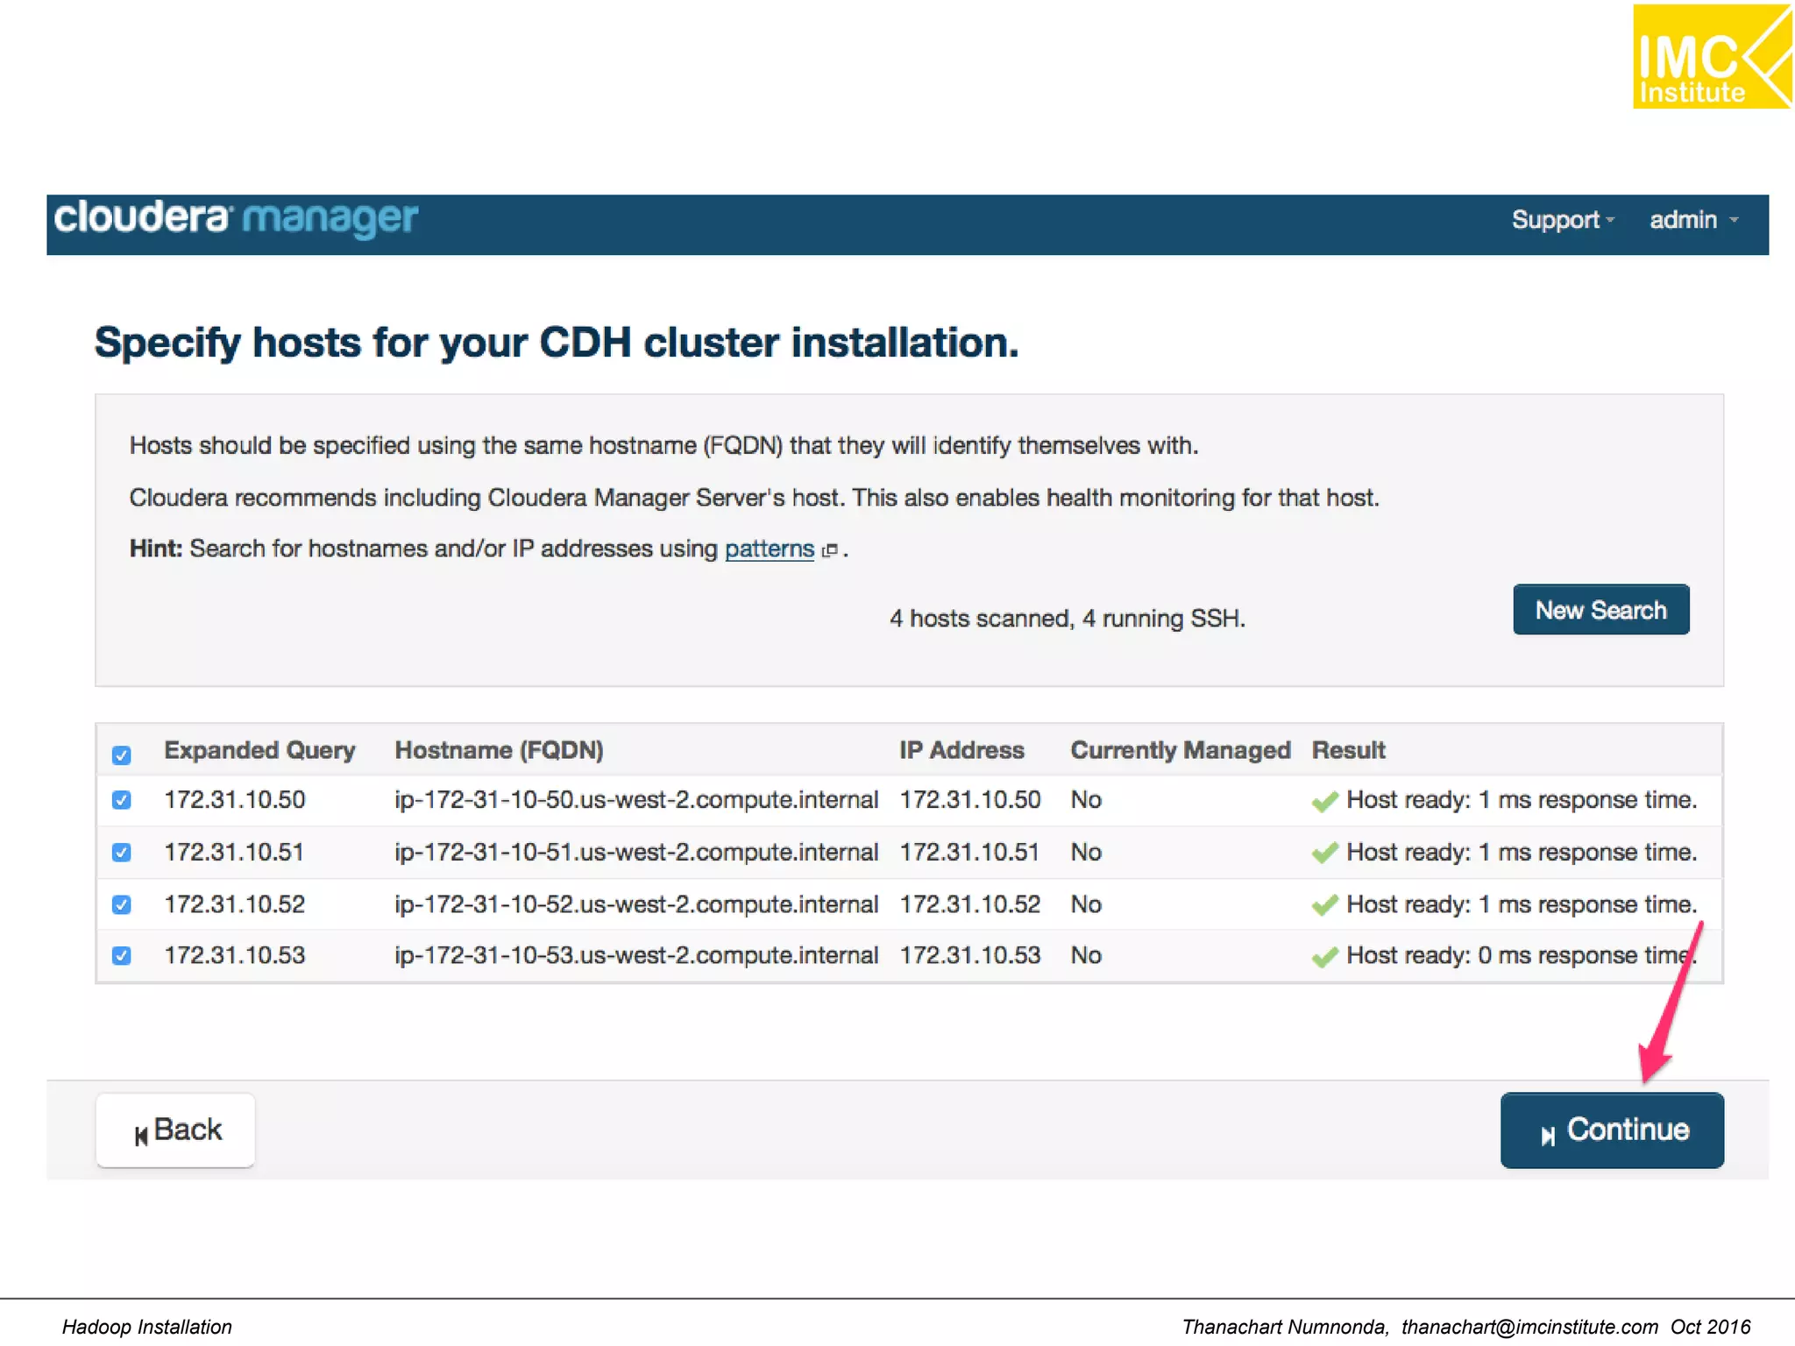
Task: Click the Cloudera Manager logo
Action: pos(236,219)
